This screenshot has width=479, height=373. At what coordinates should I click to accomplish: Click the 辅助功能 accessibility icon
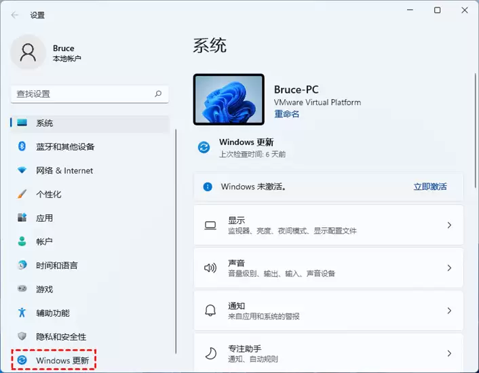pos(22,312)
